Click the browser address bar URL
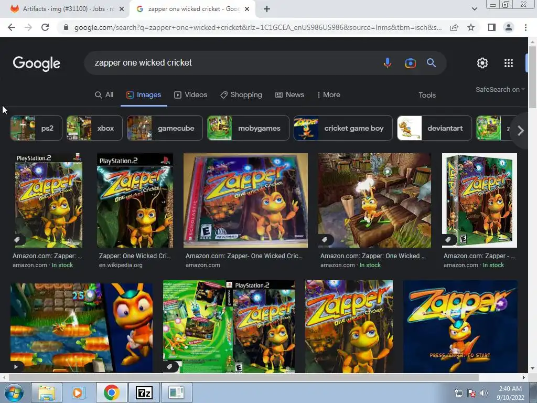The height and width of the screenshot is (403, 537). coord(257,27)
